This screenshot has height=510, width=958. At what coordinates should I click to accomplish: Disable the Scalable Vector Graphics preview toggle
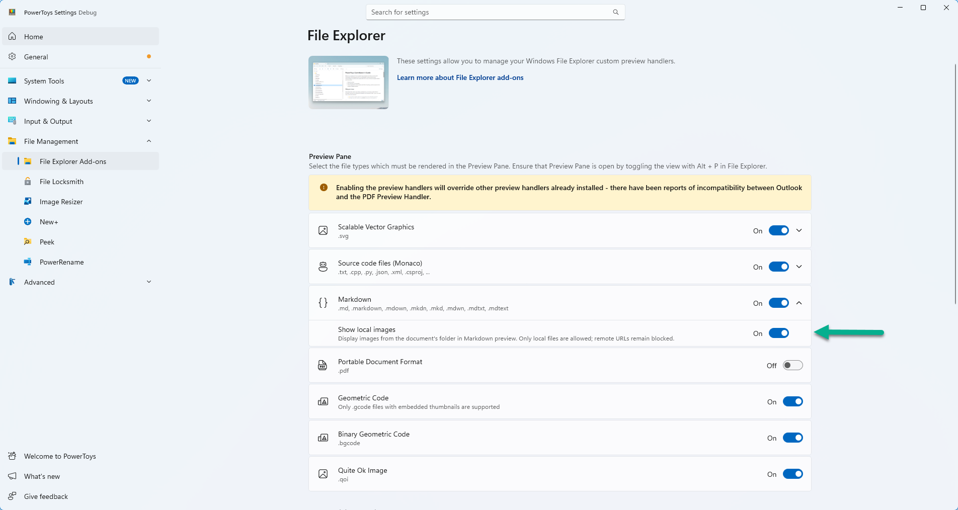779,231
